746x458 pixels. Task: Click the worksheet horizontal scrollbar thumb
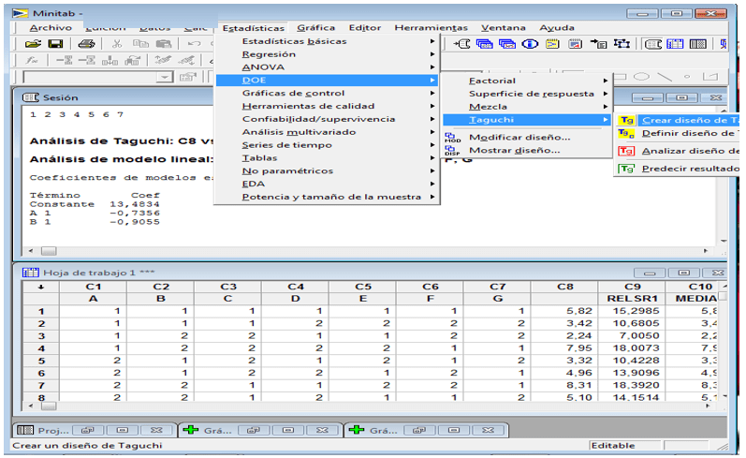coord(49,406)
